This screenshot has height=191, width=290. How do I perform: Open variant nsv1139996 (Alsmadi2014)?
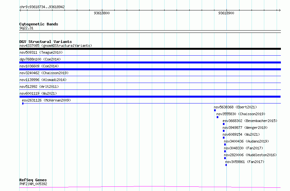pyautogui.click(x=43, y=80)
